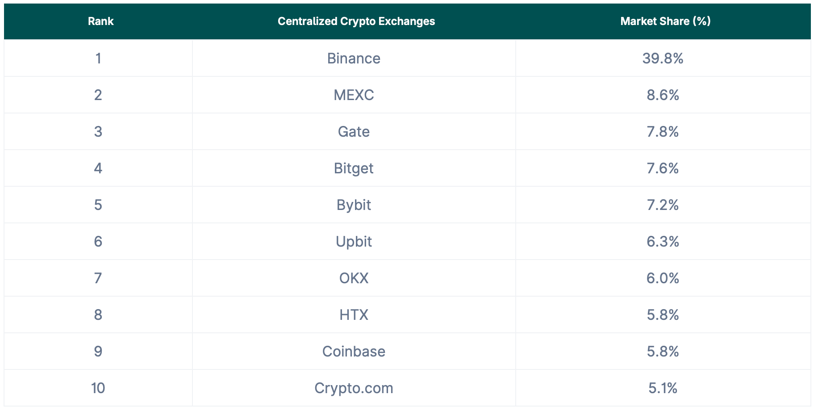This screenshot has width=814, height=411.
Task: Click the 39.8% market share value
Action: point(663,59)
